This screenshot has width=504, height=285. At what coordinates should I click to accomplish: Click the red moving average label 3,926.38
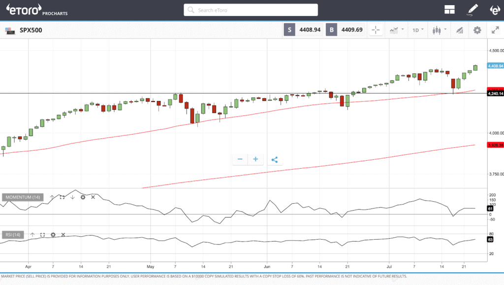pos(495,145)
